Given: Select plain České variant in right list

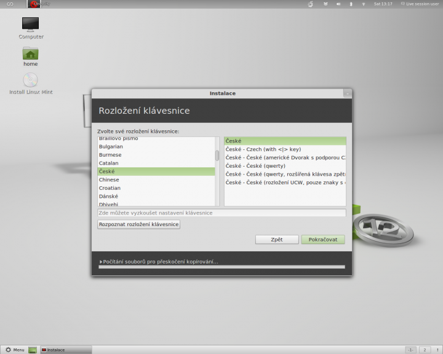Looking at the screenshot, I should (x=285, y=141).
